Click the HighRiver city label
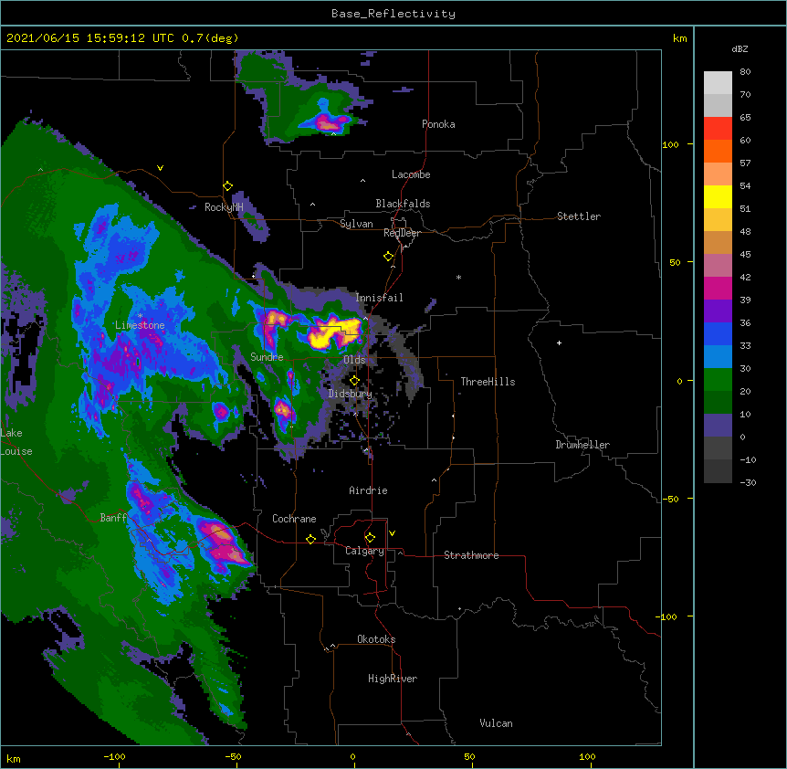This screenshot has height=769, width=787. pyautogui.click(x=393, y=679)
